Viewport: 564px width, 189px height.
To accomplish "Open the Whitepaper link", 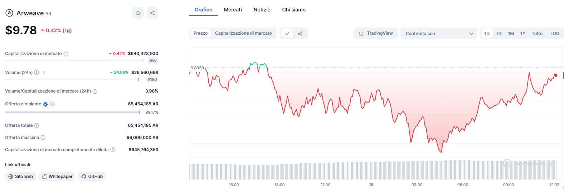I will coord(57,176).
